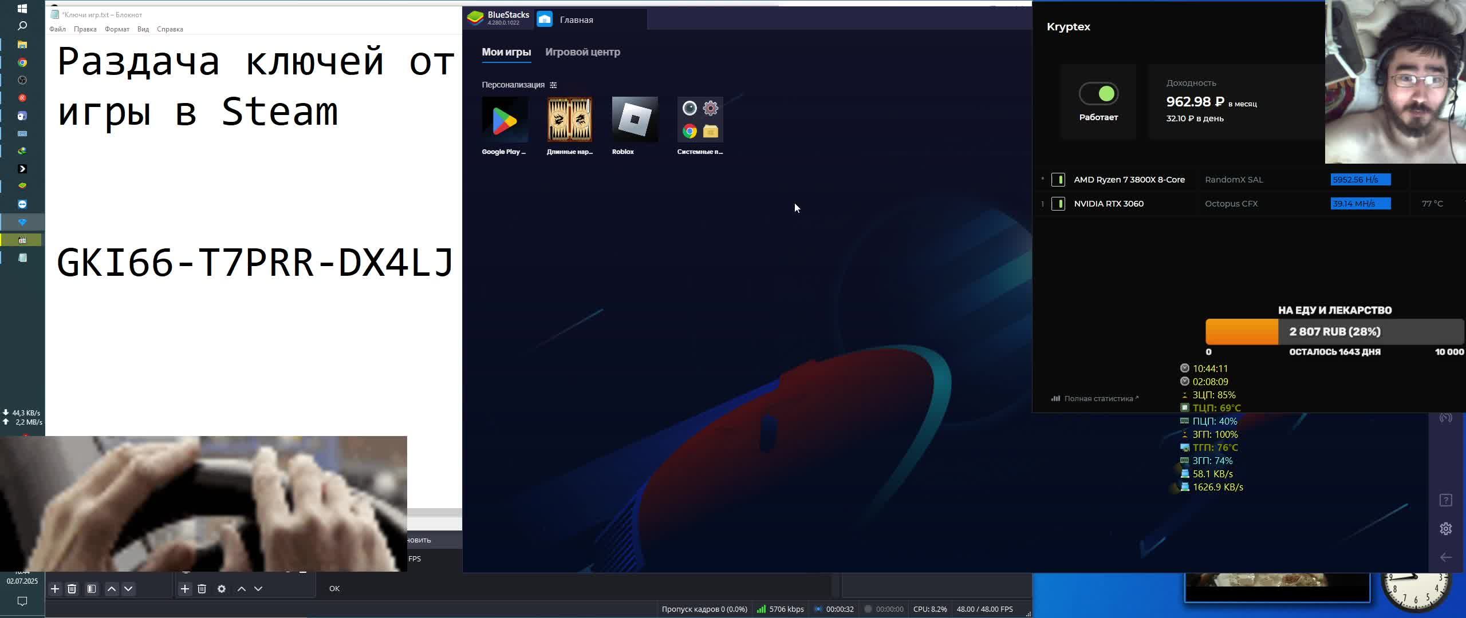Toggle the NVIDIA RTX 3060 miner

click(1058, 204)
